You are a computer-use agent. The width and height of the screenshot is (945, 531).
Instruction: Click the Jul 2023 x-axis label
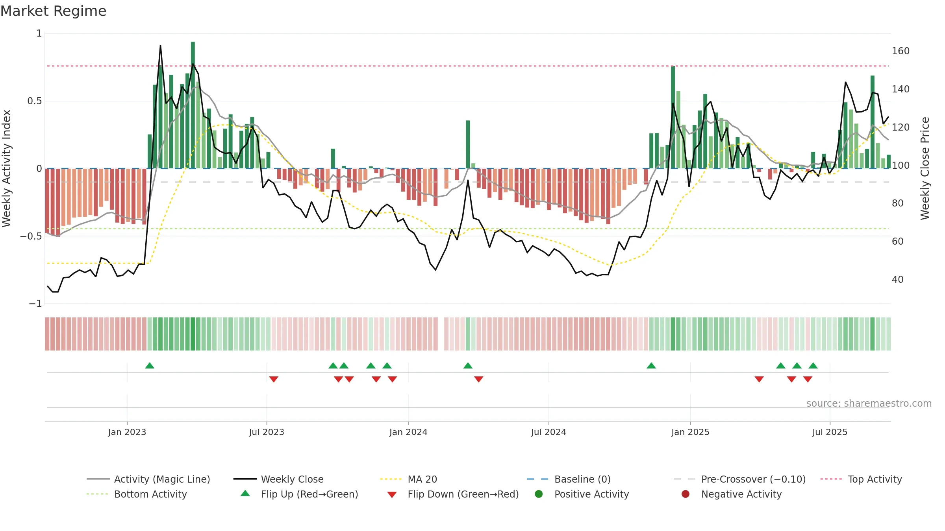coord(267,432)
